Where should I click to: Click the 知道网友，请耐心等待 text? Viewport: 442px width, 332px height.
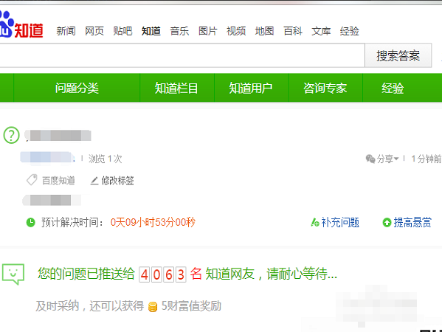(271, 274)
